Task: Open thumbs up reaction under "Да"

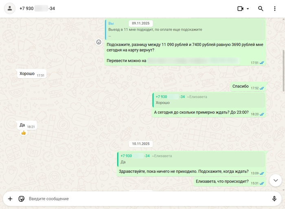Action: coord(23,133)
